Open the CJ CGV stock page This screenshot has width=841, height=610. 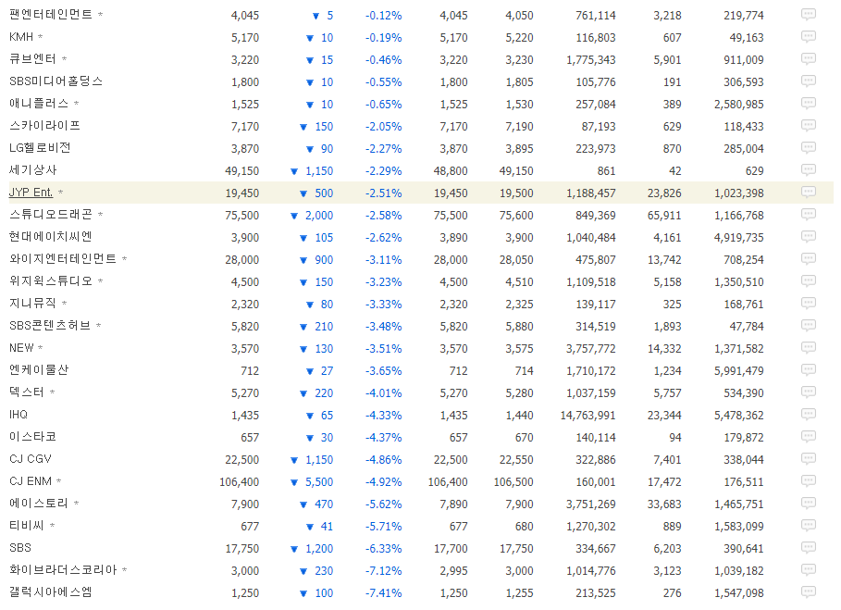30,459
